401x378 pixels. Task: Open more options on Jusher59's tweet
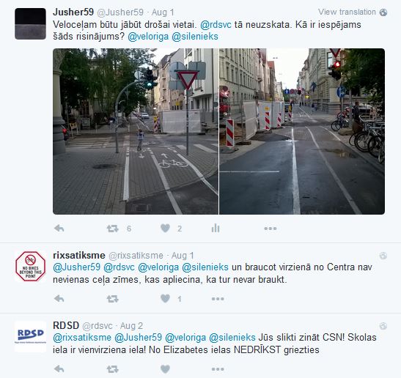pyautogui.click(x=271, y=229)
